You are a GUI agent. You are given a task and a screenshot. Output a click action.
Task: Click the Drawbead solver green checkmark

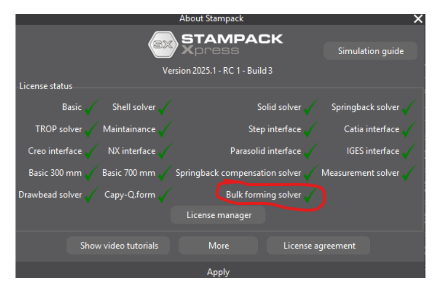pos(90,195)
